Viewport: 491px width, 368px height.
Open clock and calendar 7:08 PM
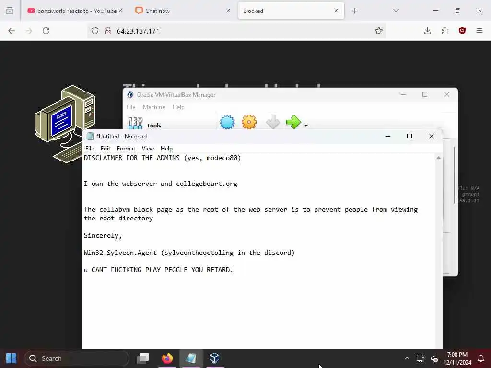point(457,358)
